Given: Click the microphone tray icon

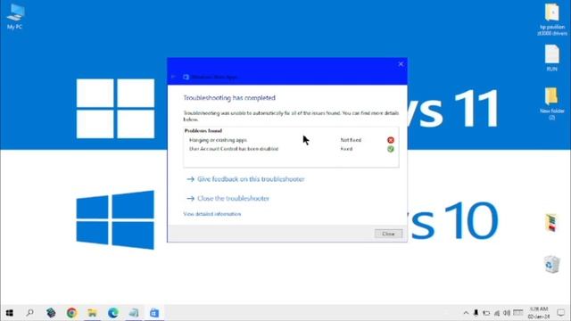Looking at the screenshot, I should click(476, 313).
